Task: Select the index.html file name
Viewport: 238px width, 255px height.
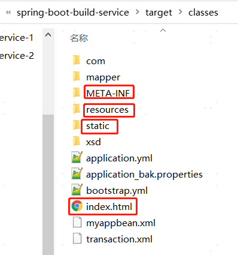Action: click(109, 206)
